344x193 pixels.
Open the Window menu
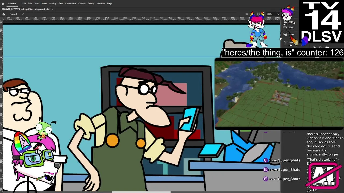[101, 3]
